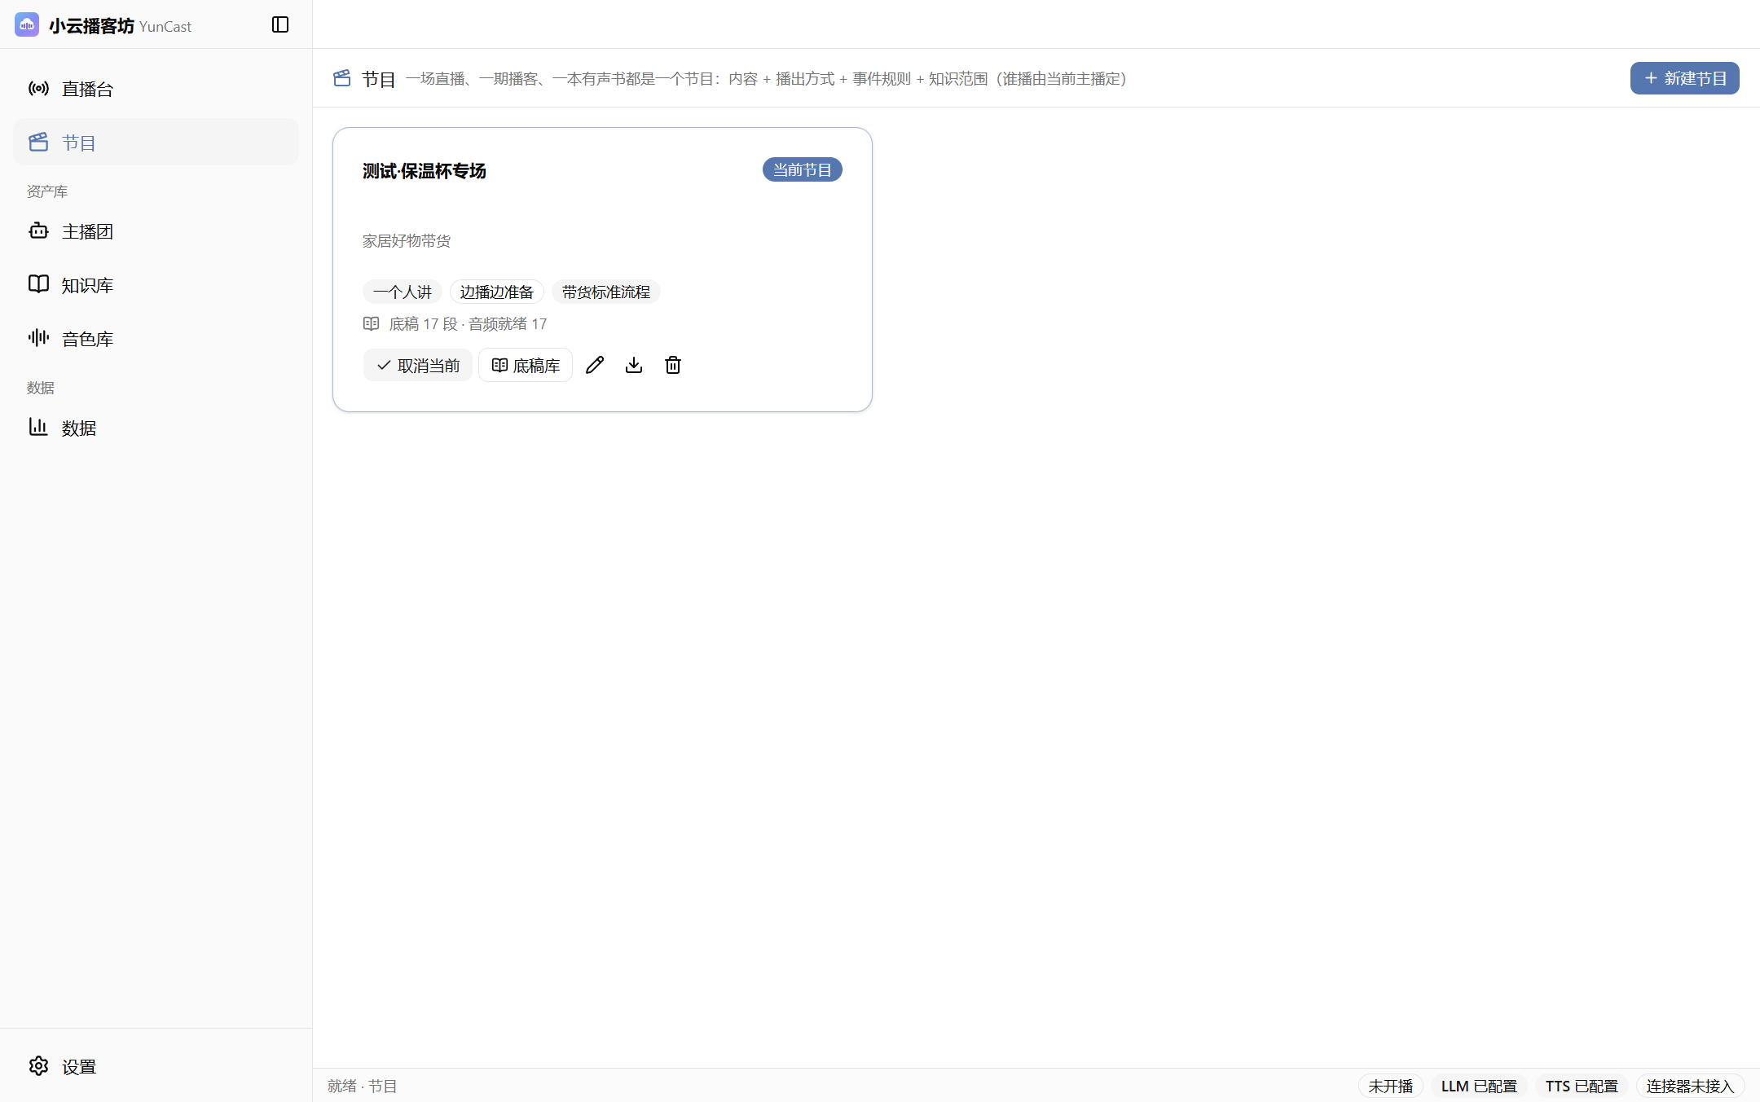Click the clapperboard icon beside 节目 header
1760x1102 pixels.
[x=342, y=78]
